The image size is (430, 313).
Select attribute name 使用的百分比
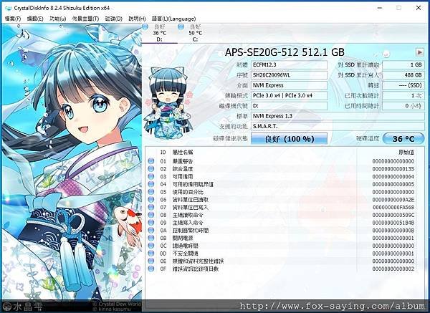pos(188,192)
